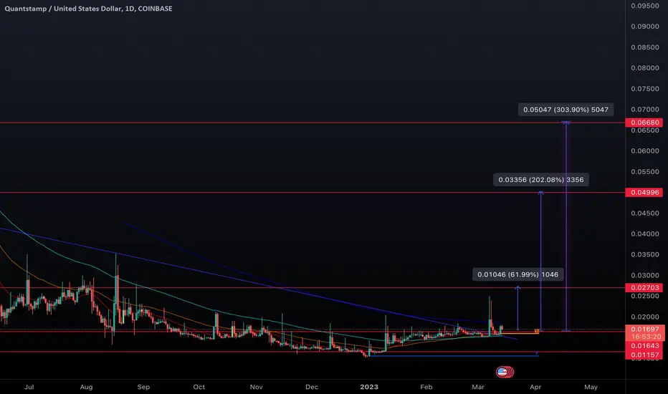Click the Sep label on time axis
The image size is (668, 394).
[x=143, y=387]
